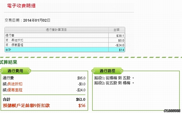Open the green 通行路徑 tab label
Viewport: 182px width, 113px height.
coord(107,71)
